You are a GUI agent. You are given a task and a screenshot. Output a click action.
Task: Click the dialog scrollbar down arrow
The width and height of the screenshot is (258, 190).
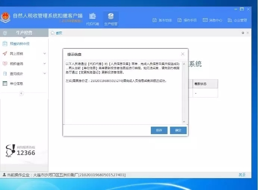(184, 122)
